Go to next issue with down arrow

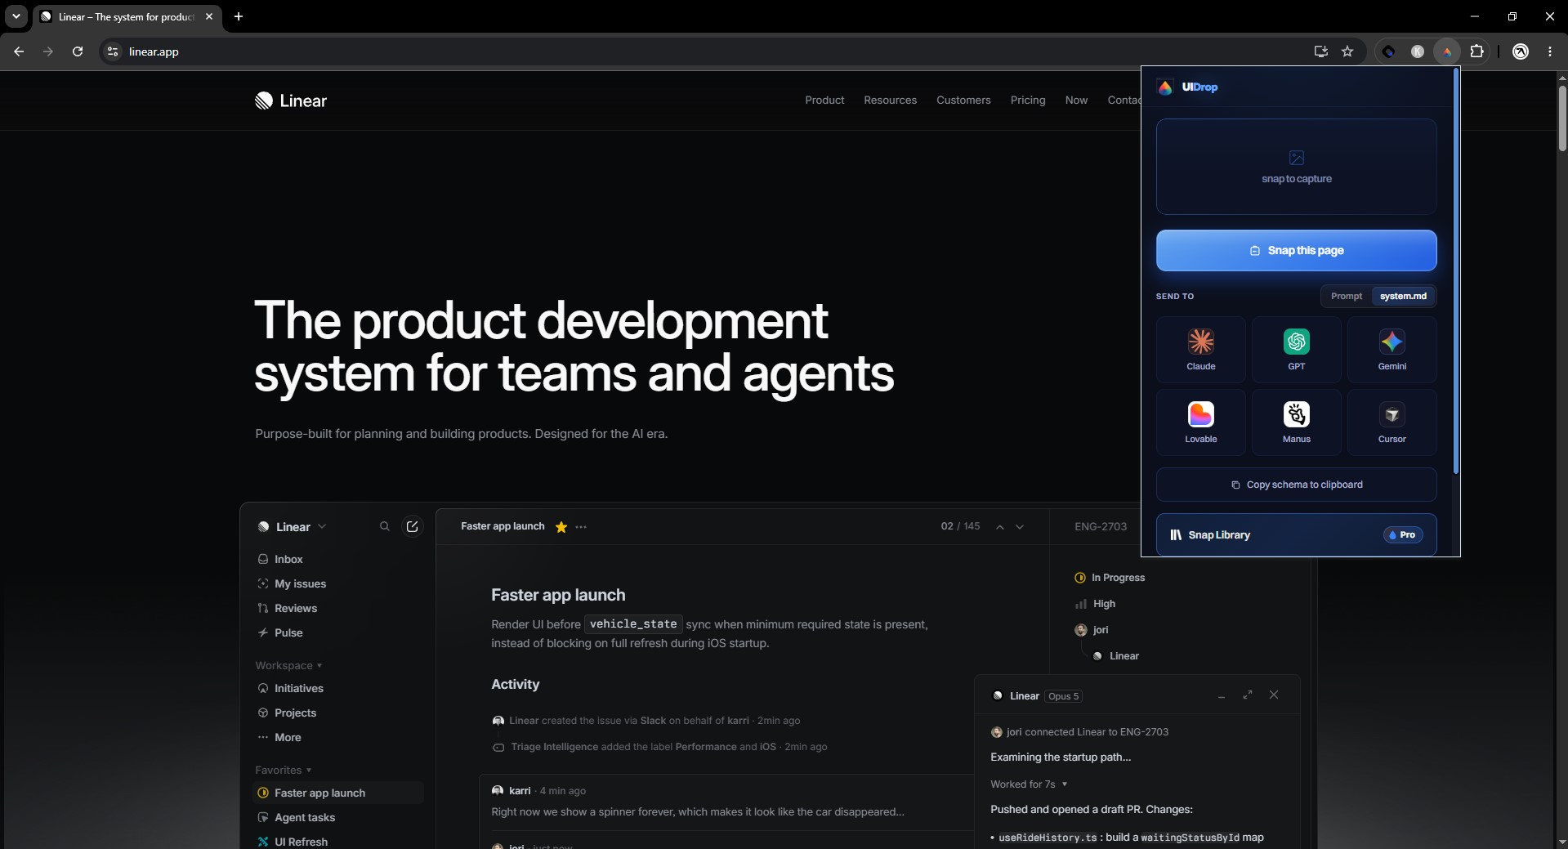pos(1020,527)
